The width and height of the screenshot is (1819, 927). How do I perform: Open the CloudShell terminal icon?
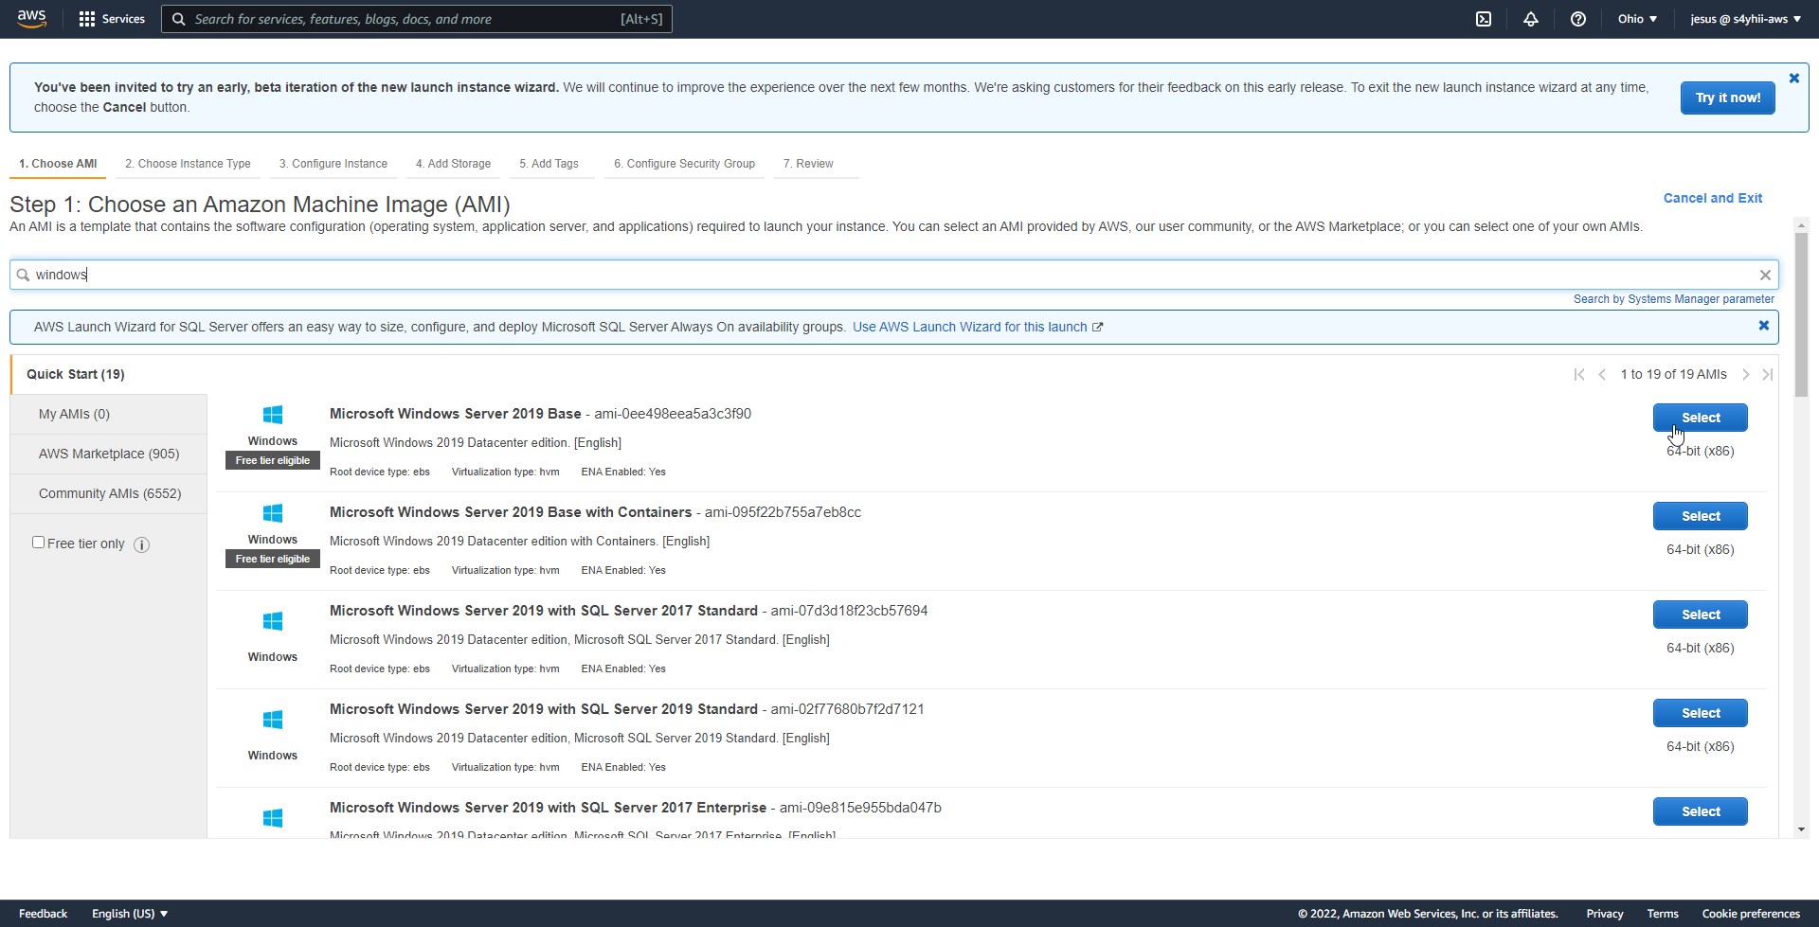pyautogui.click(x=1484, y=19)
